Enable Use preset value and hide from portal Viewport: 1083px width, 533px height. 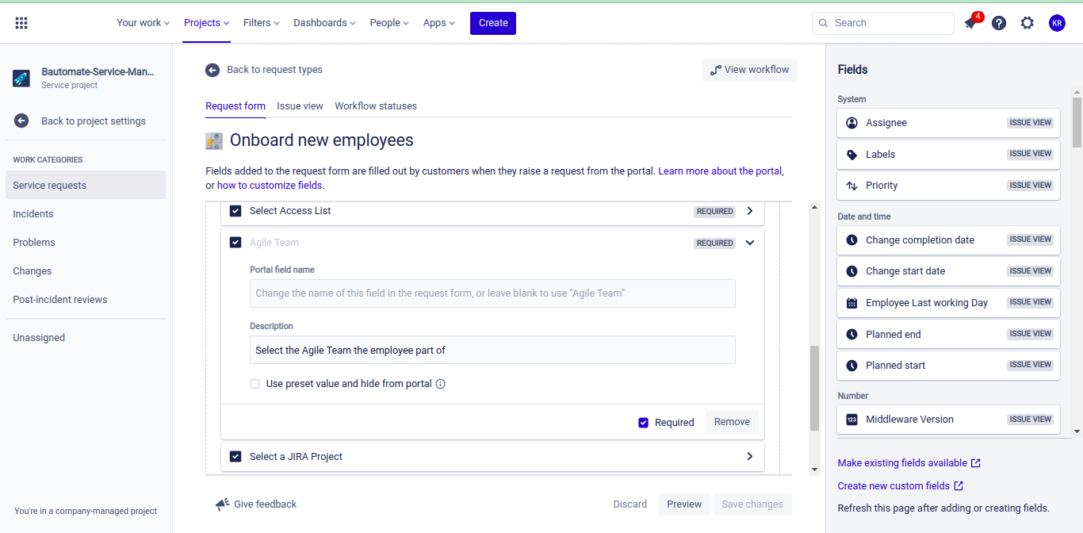[255, 384]
